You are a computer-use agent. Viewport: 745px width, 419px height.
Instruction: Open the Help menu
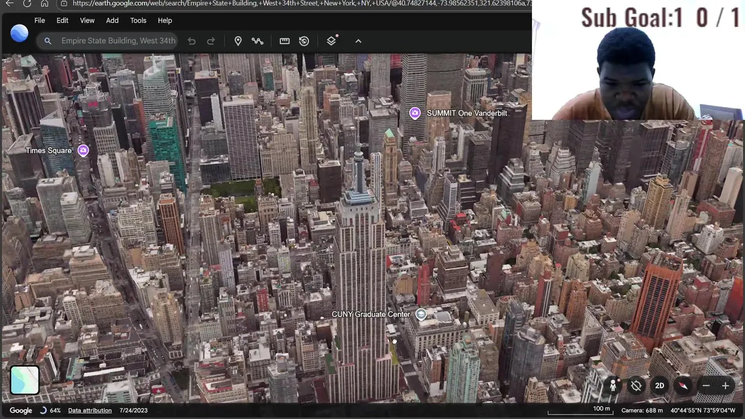(x=165, y=20)
